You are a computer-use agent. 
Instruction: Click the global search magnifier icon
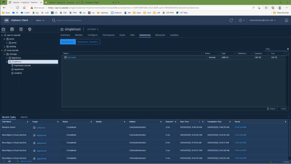(54, 20)
